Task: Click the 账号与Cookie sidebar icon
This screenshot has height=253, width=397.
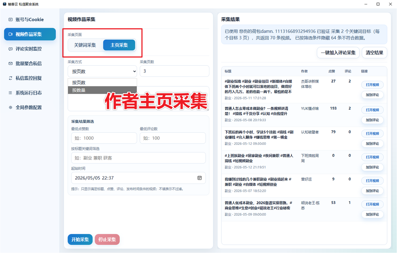Action: click(x=11, y=20)
